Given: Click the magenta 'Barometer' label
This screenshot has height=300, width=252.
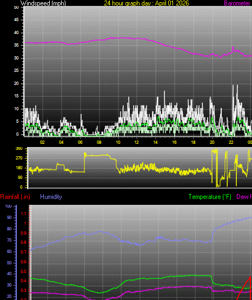Looking at the screenshot, I should pyautogui.click(x=237, y=3).
